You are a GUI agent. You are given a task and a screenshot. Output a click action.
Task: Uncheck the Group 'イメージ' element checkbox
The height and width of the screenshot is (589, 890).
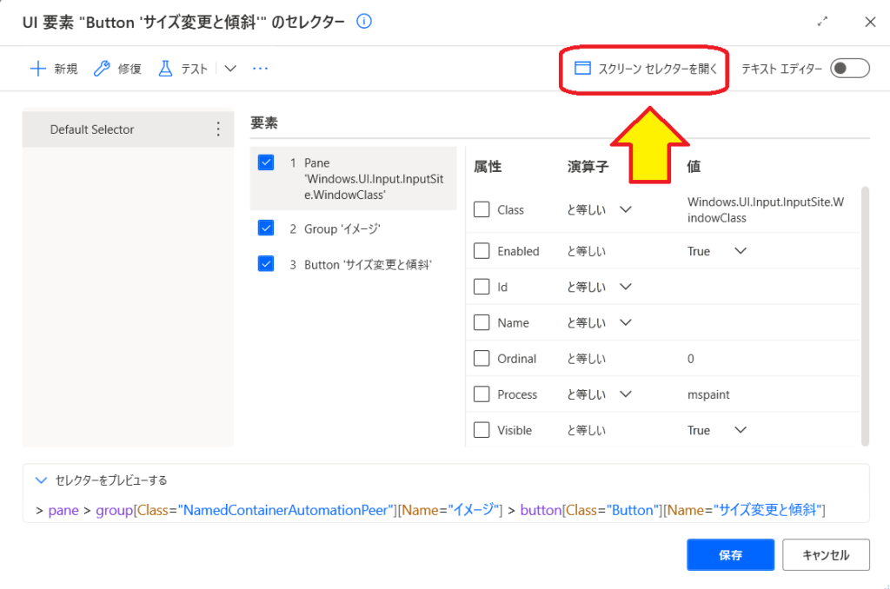tap(267, 228)
